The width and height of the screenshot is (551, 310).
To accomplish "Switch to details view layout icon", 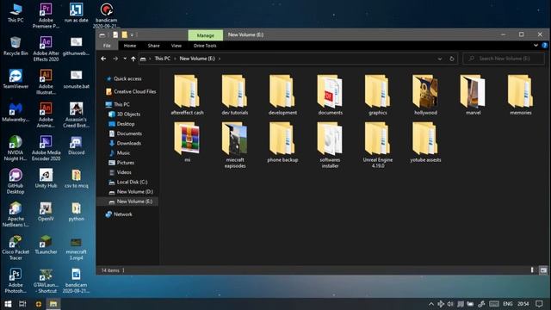I will [x=532, y=270].
